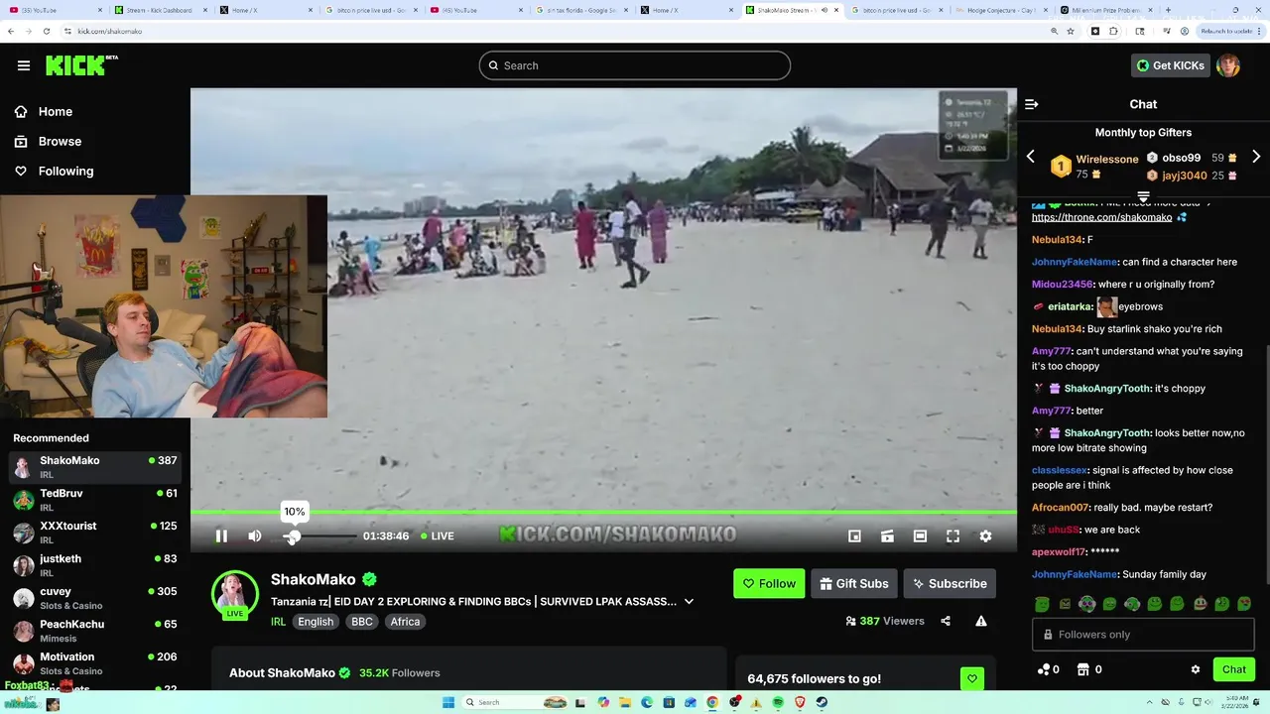Open the throne.com/shakomako link in chat
The height and width of the screenshot is (714, 1270).
click(x=1101, y=217)
